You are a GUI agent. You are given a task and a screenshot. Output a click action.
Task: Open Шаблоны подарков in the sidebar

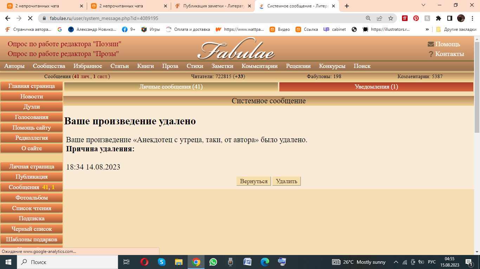point(32,240)
